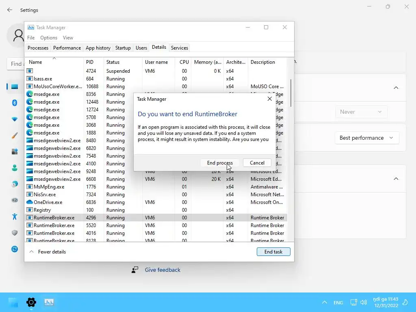
Task: Go back in Settings with arrow
Action: click(x=10, y=10)
